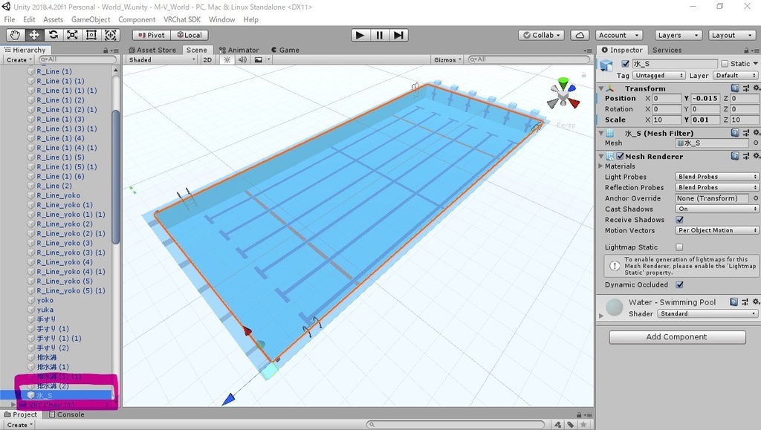Select the Move tool
The height and width of the screenshot is (430, 761).
[x=33, y=34]
